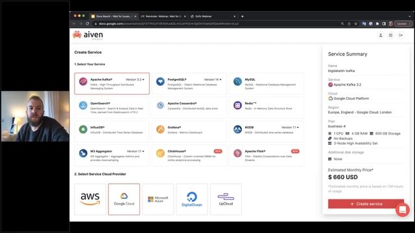Open the user profile icon

coord(381,35)
